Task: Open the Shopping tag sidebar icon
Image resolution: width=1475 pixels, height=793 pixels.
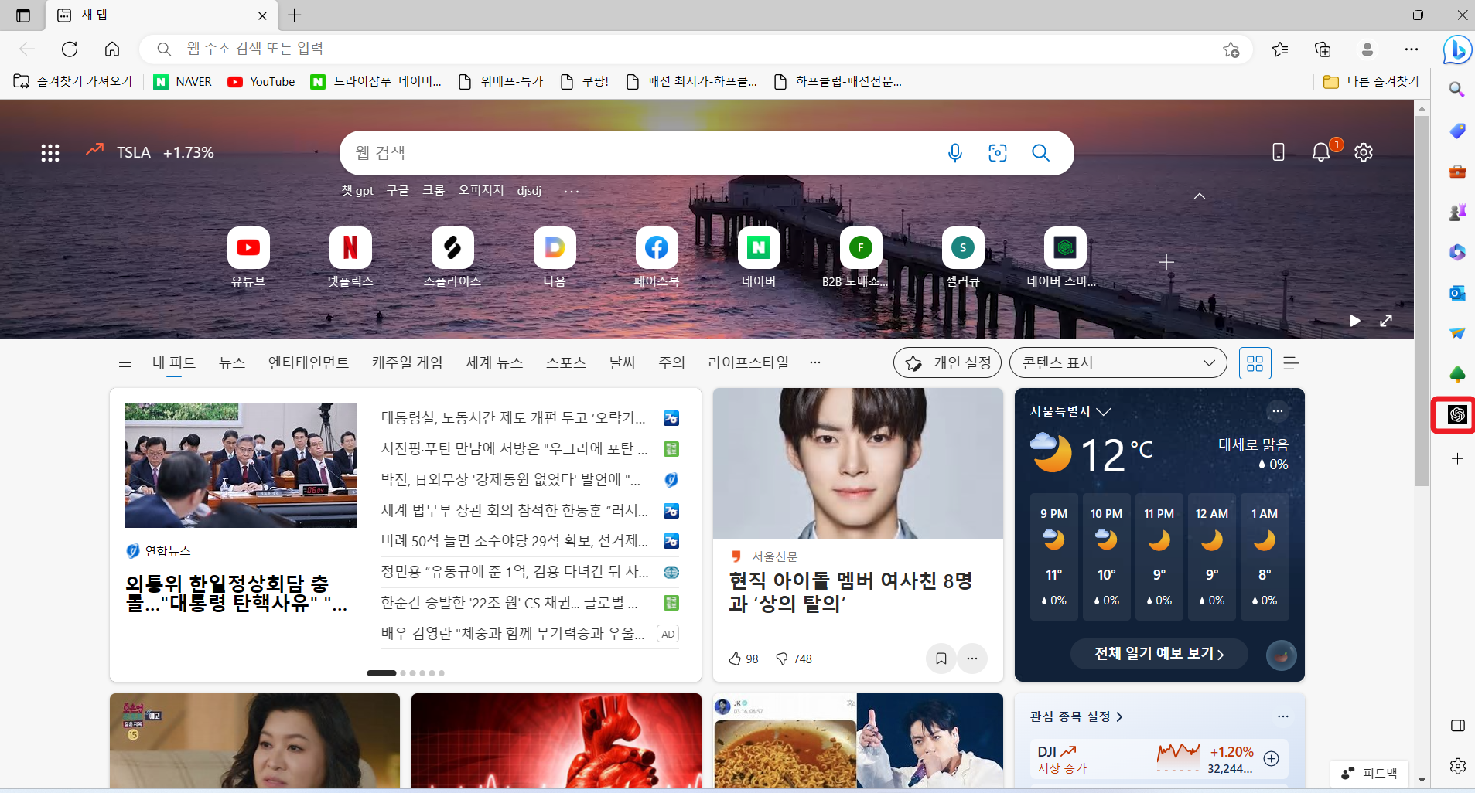Action: click(x=1457, y=131)
